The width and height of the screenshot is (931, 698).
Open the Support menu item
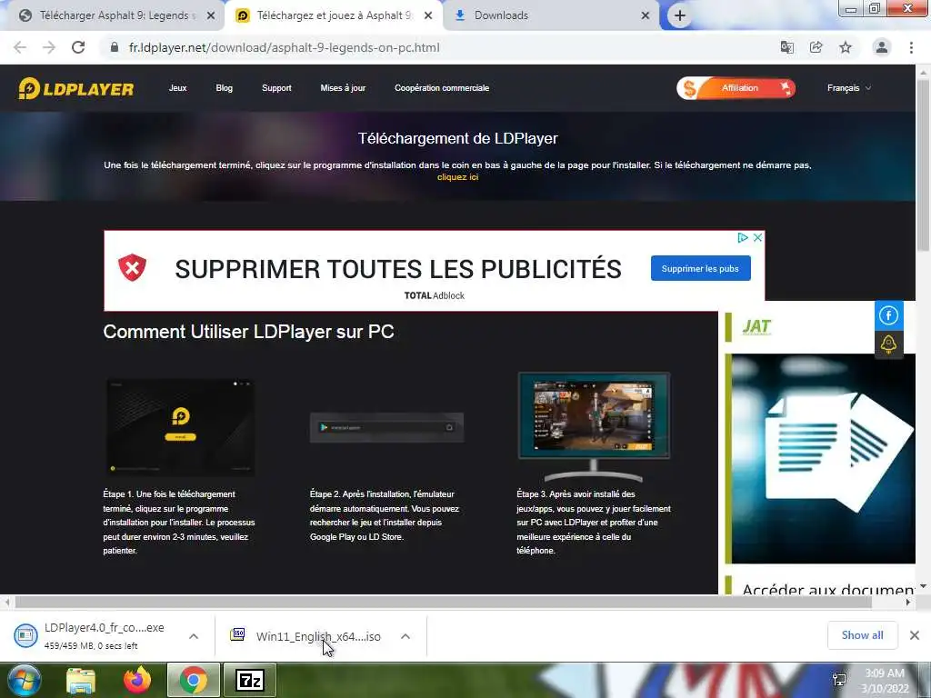pos(276,88)
